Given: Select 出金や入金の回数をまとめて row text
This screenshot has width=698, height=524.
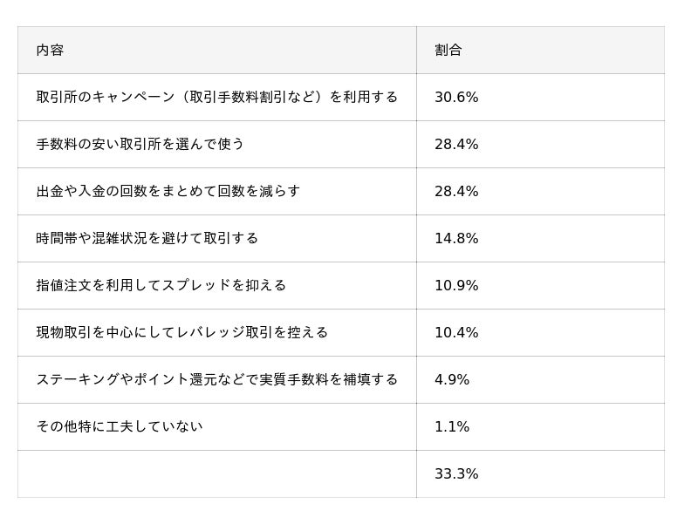Looking at the screenshot, I should click(168, 191).
